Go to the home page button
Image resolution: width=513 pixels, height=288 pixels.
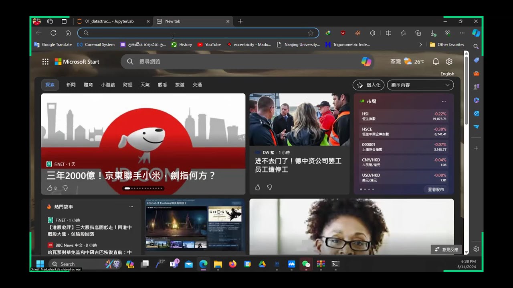click(x=68, y=33)
